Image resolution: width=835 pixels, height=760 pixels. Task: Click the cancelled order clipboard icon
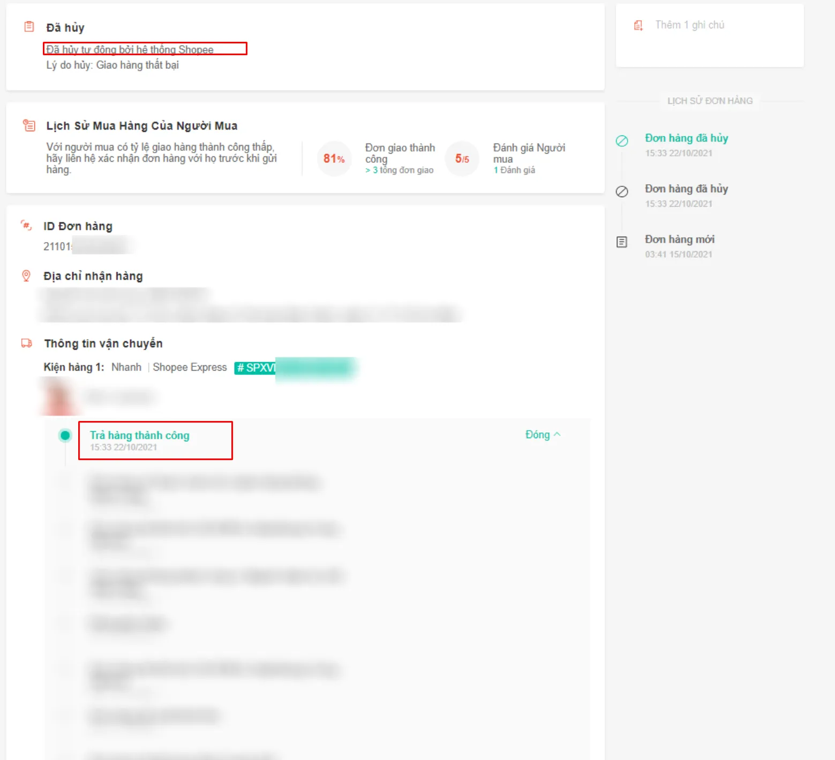coord(29,27)
